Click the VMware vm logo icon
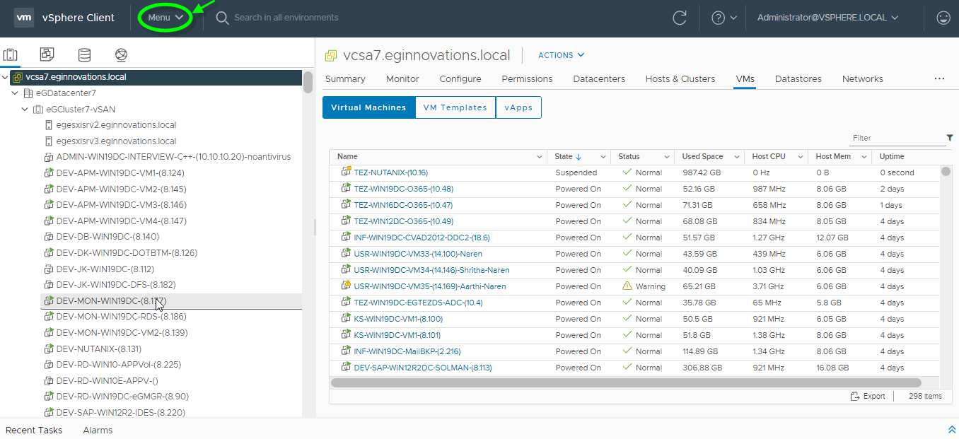Viewport: 959px width, 439px height. pyautogui.click(x=24, y=18)
